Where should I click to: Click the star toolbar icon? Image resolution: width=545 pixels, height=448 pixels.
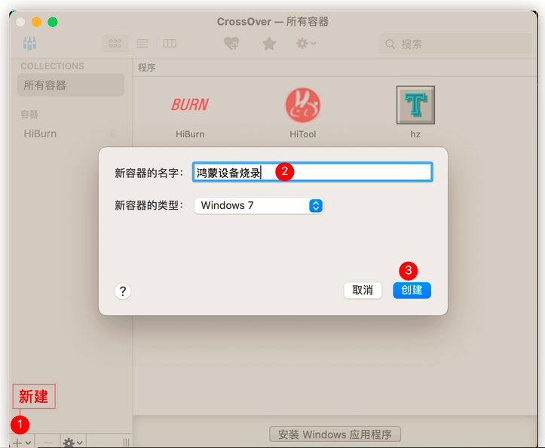[268, 44]
